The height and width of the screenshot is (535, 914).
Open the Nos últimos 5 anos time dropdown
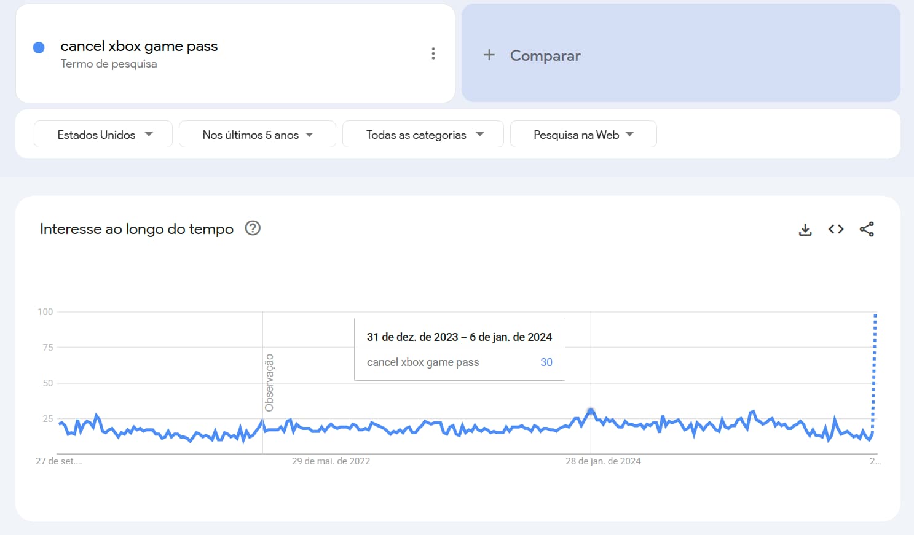pos(257,134)
